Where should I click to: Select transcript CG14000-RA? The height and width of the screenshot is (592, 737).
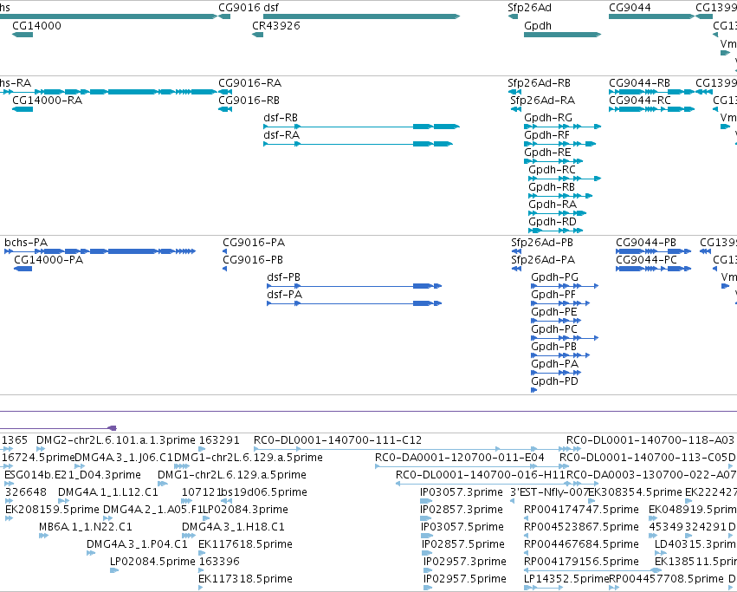pos(47,101)
